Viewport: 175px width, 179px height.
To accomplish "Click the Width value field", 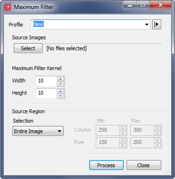I will coord(46,81).
